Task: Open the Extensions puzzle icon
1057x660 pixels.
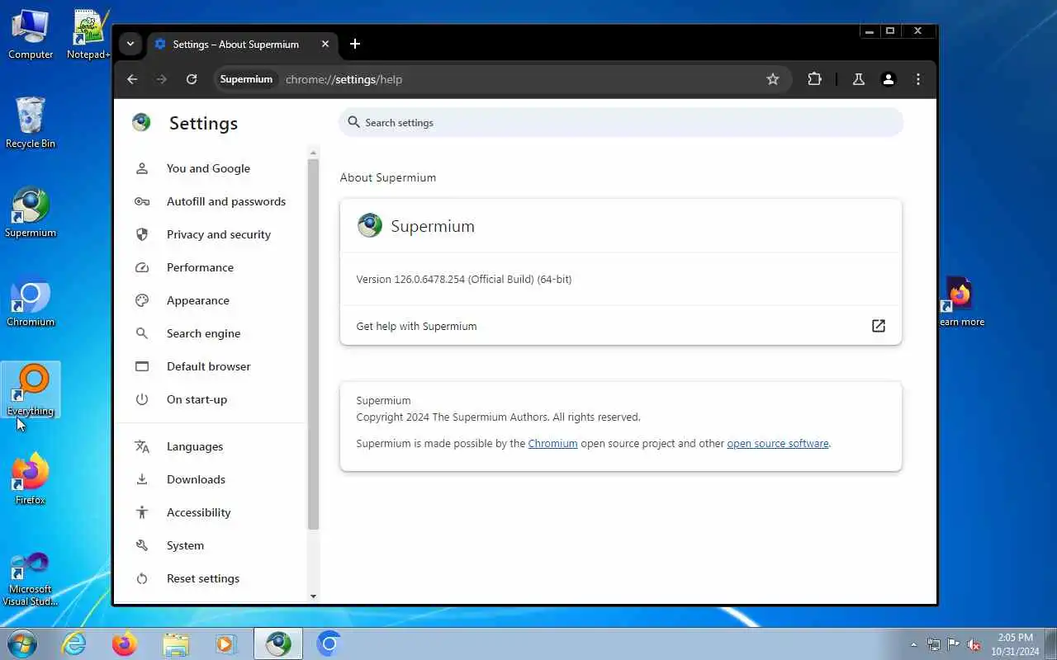Action: (814, 79)
